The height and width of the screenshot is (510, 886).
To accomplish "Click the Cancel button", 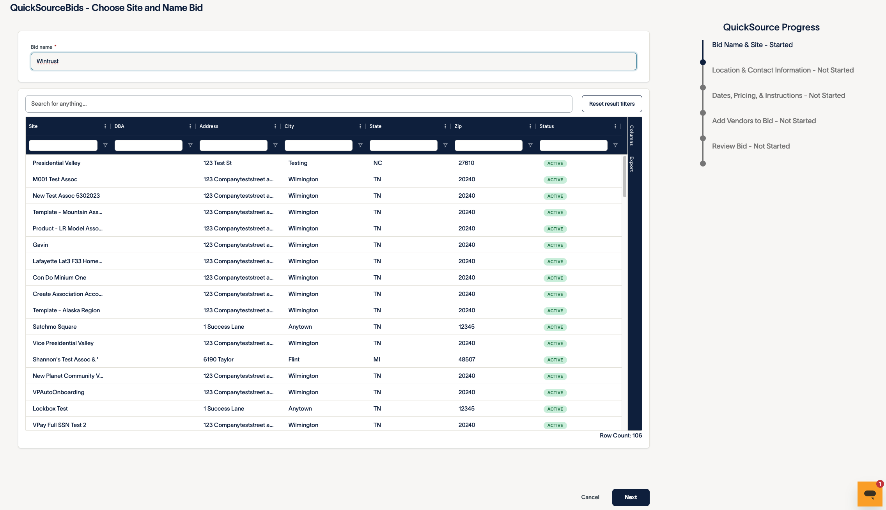I will [590, 497].
